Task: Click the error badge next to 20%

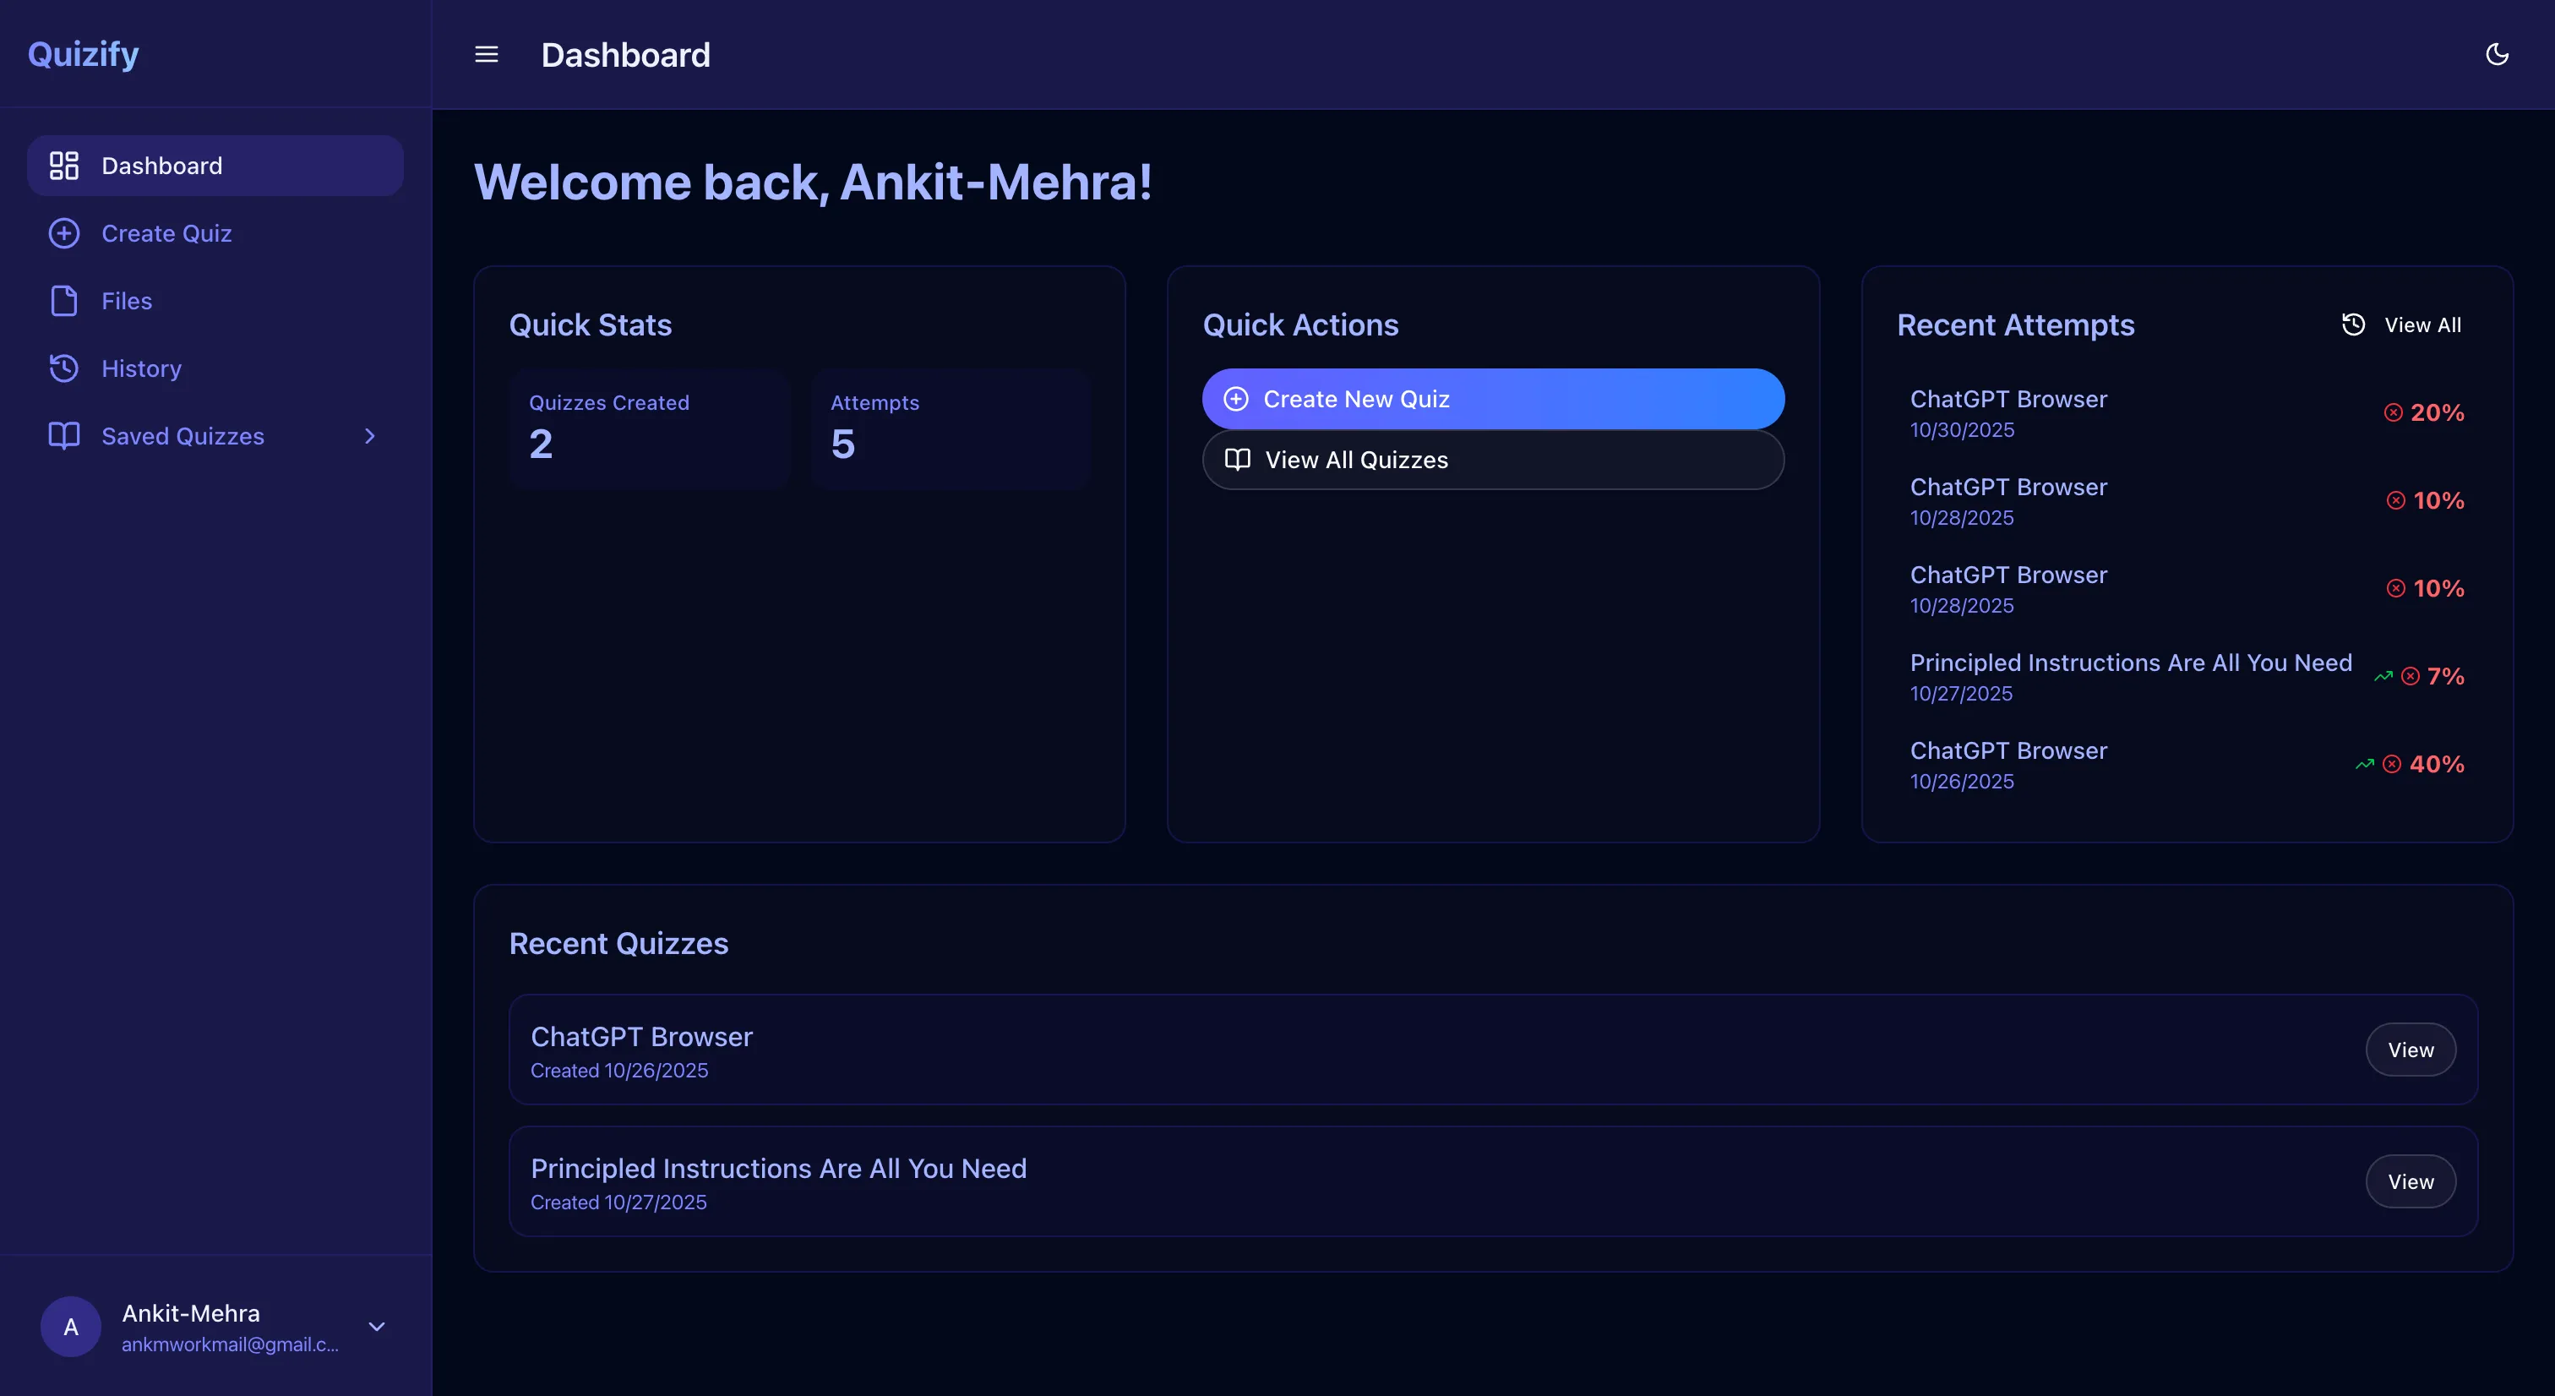Action: tap(2394, 412)
